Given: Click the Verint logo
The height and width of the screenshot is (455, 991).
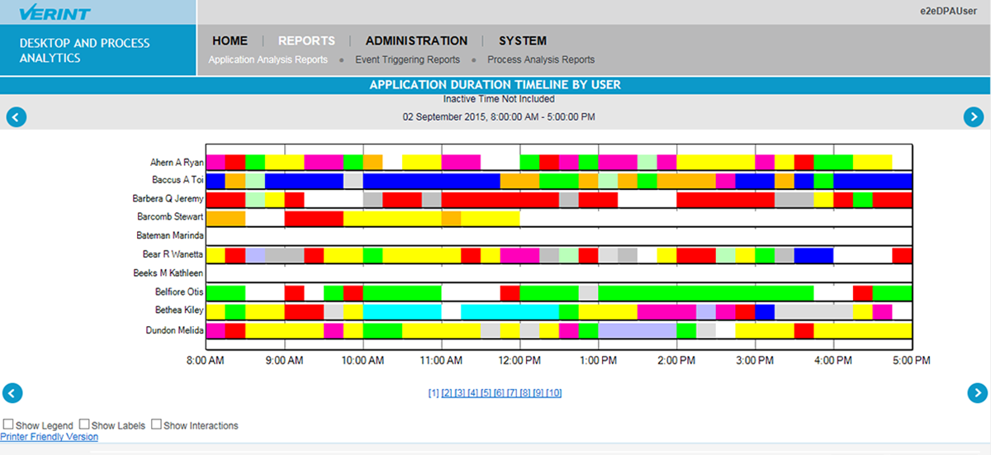Looking at the screenshot, I should (55, 13).
